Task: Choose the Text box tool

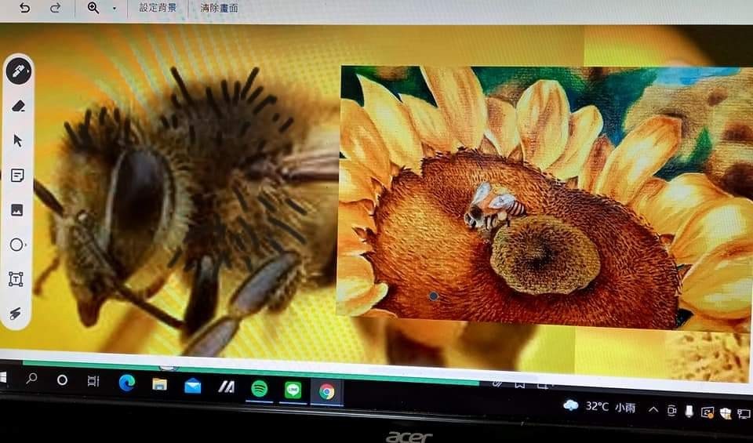Action: tap(16, 279)
